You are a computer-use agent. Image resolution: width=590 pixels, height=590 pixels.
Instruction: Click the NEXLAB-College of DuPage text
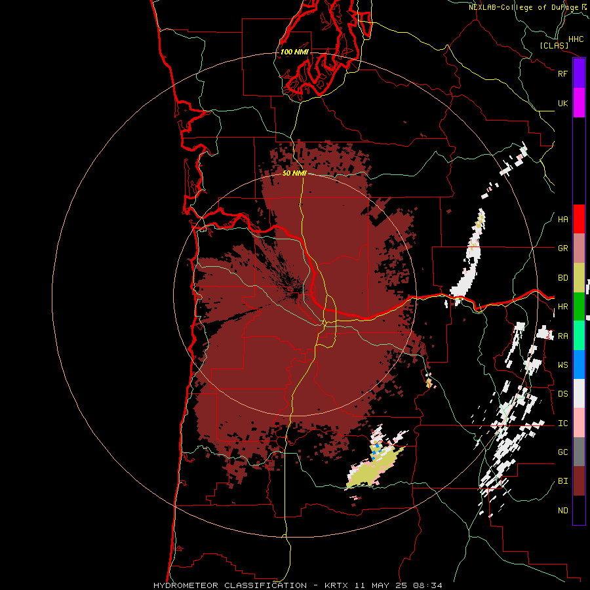(523, 7)
